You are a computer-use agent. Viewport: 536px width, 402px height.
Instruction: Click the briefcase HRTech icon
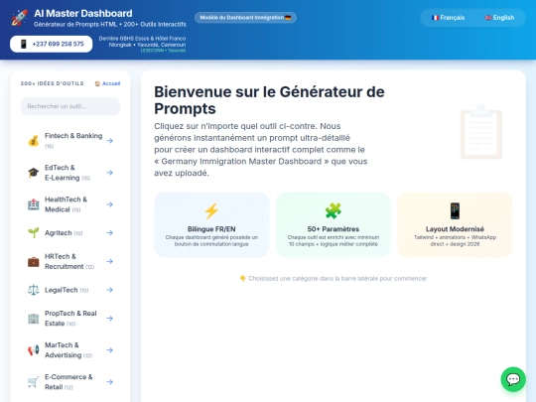33,261
